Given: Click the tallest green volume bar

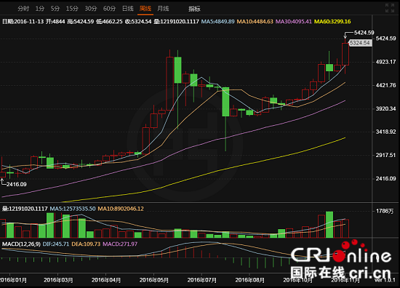Looking at the screenshot, I should coord(329,225).
